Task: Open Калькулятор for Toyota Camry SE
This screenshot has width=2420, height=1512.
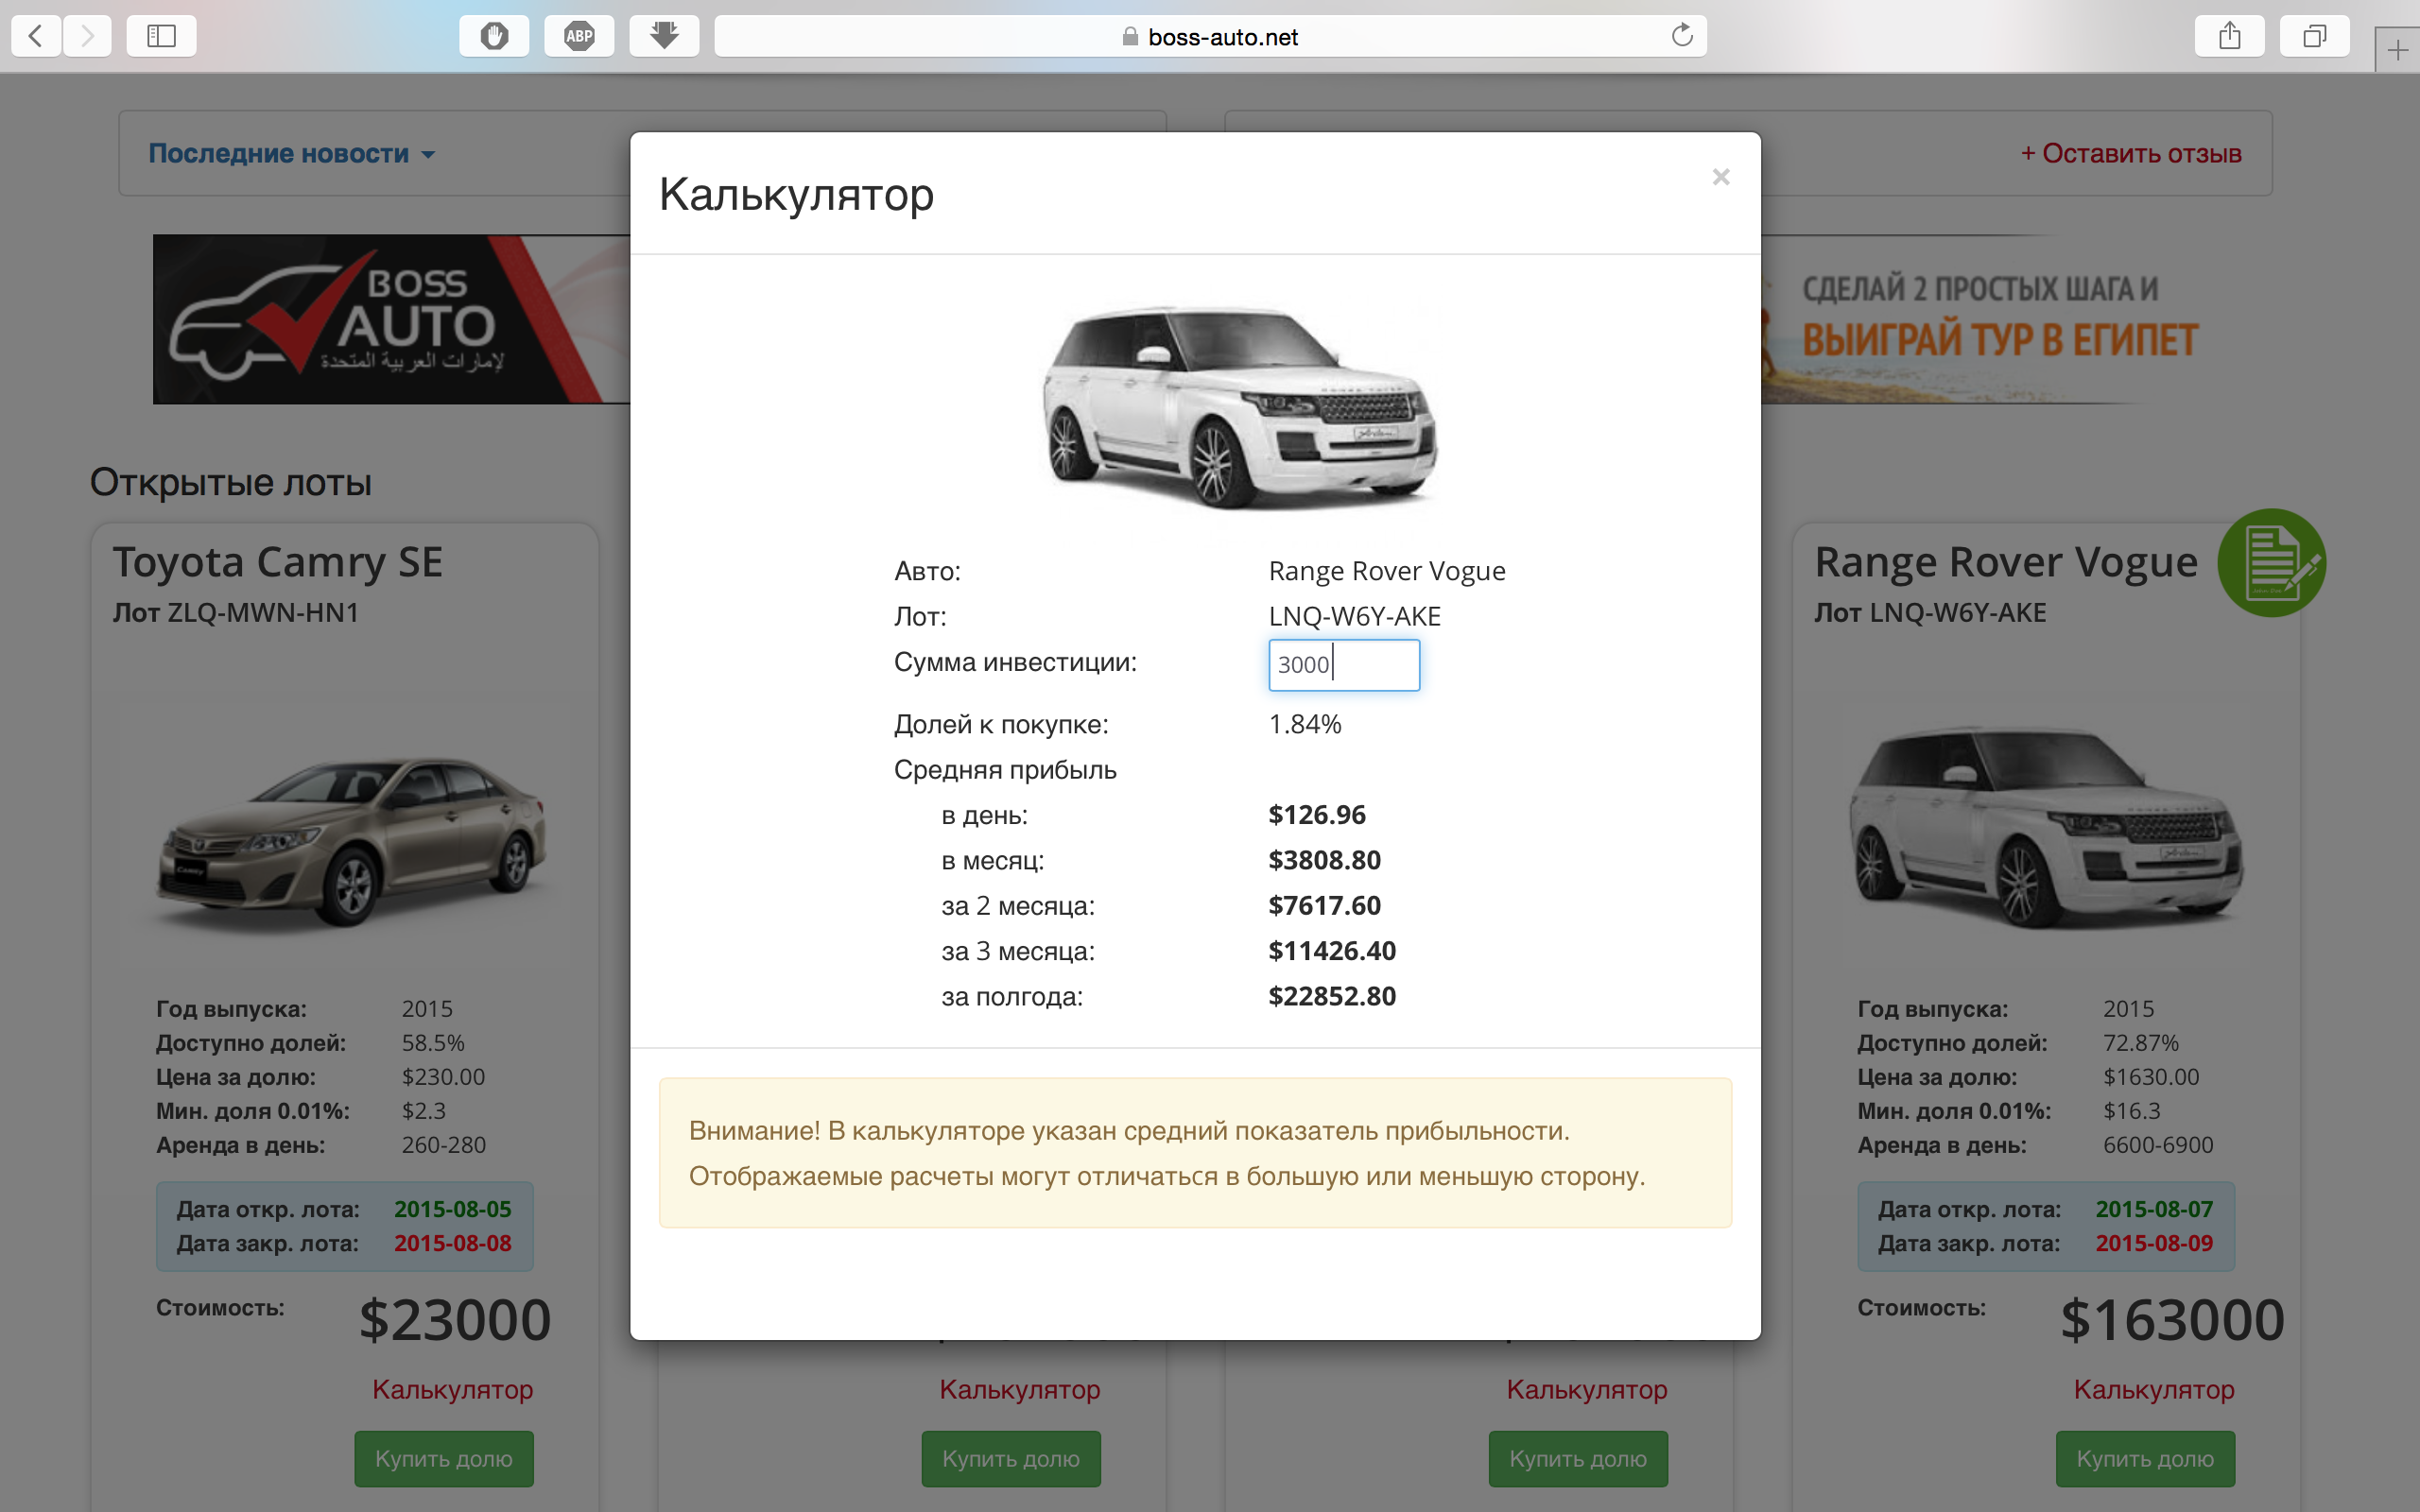Action: point(452,1389)
